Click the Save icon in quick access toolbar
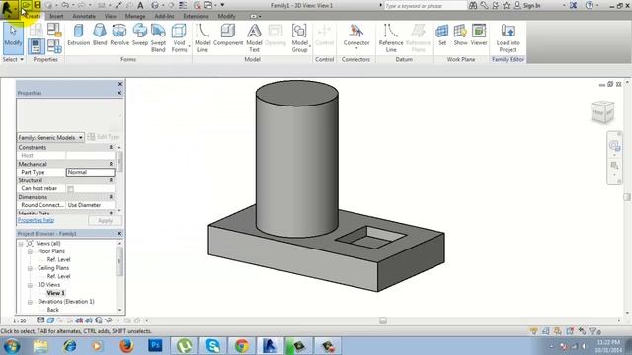This screenshot has height=355, width=632. pos(38,5)
